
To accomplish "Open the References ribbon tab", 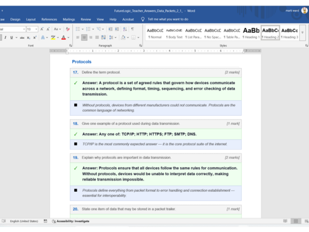I will (49, 19).
